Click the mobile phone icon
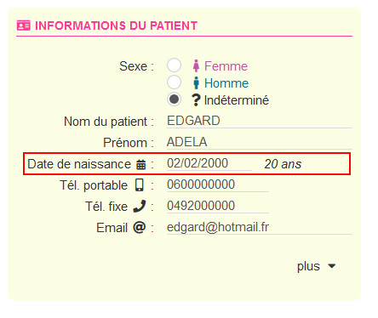 pyautogui.click(x=140, y=185)
